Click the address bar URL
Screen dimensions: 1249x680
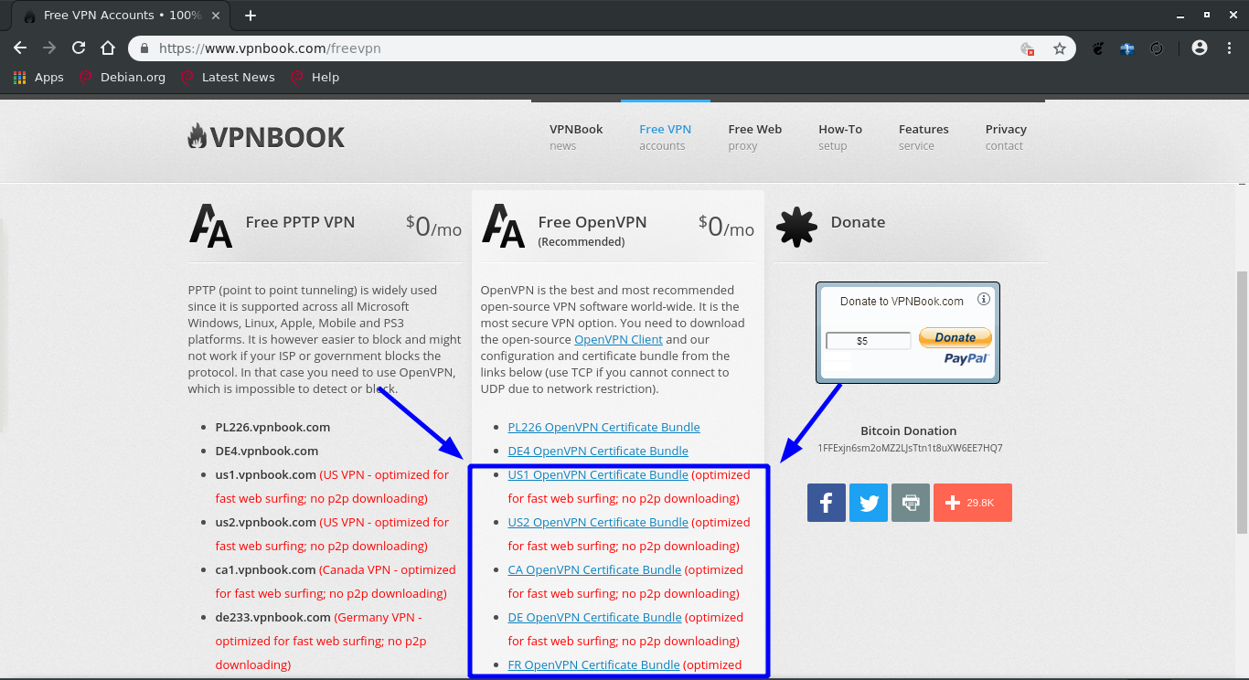(x=270, y=48)
